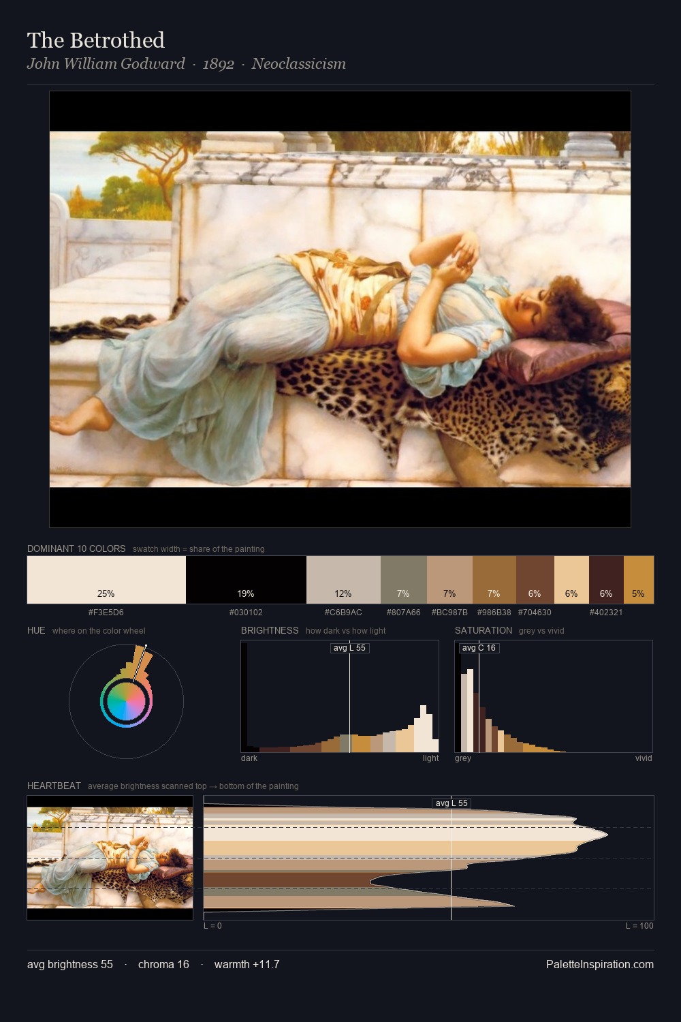681x1022 pixels.
Task: Click "where on the color wheel" caption
Action: pyautogui.click(x=99, y=631)
